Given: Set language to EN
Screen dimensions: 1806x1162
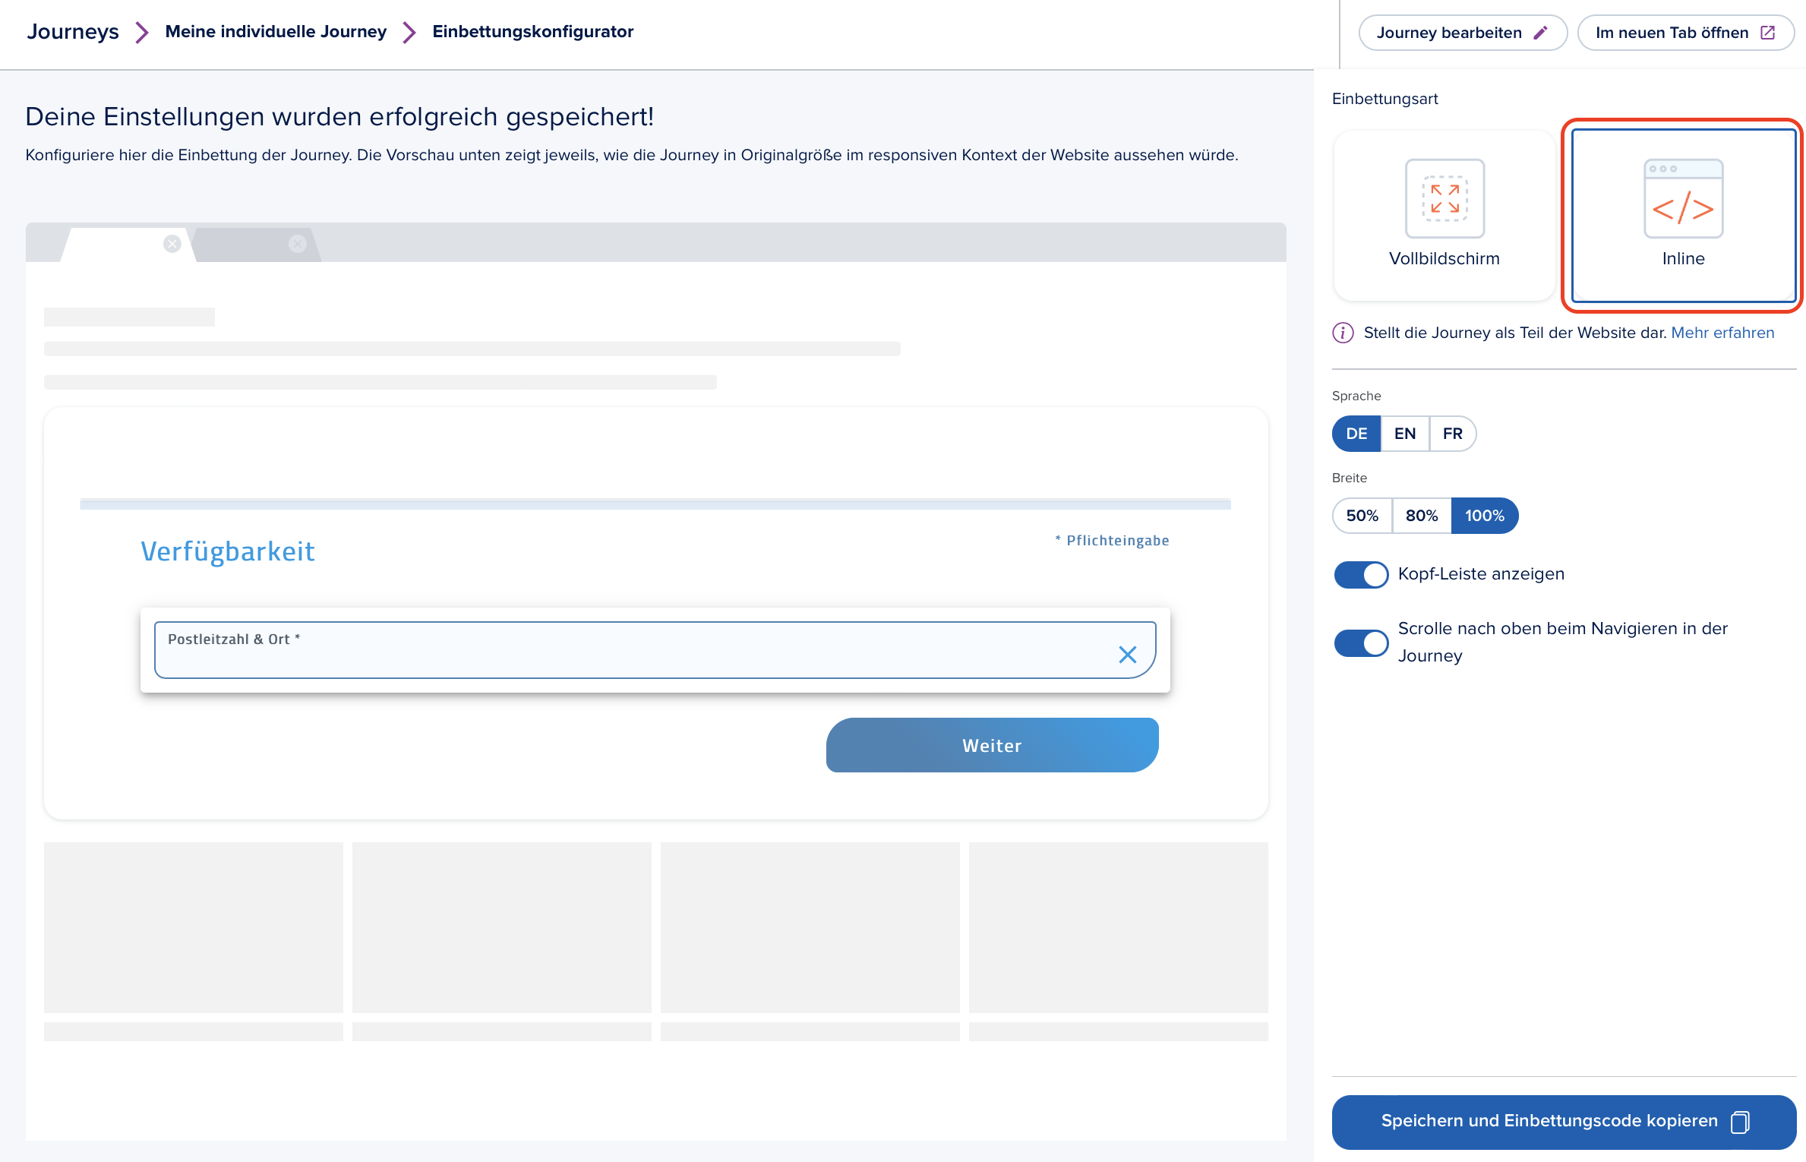Looking at the screenshot, I should pyautogui.click(x=1405, y=434).
